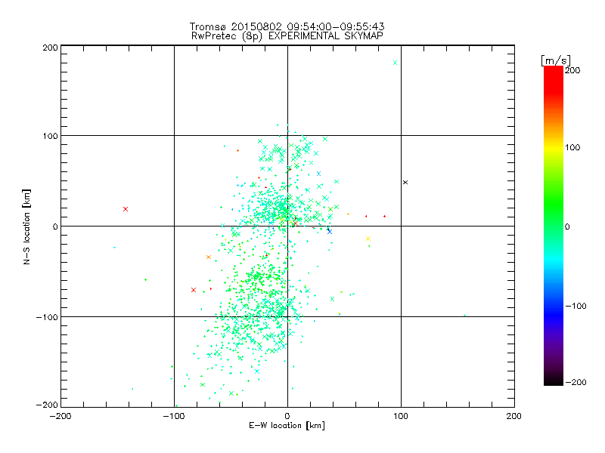Click the '-200' label on the colorbar

(x=576, y=382)
